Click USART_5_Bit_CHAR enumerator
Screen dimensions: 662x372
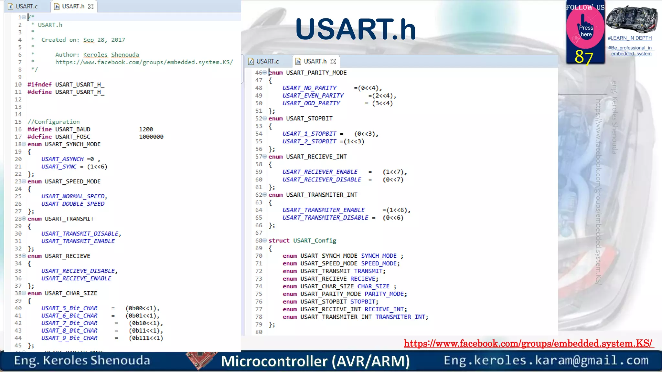[69, 308]
